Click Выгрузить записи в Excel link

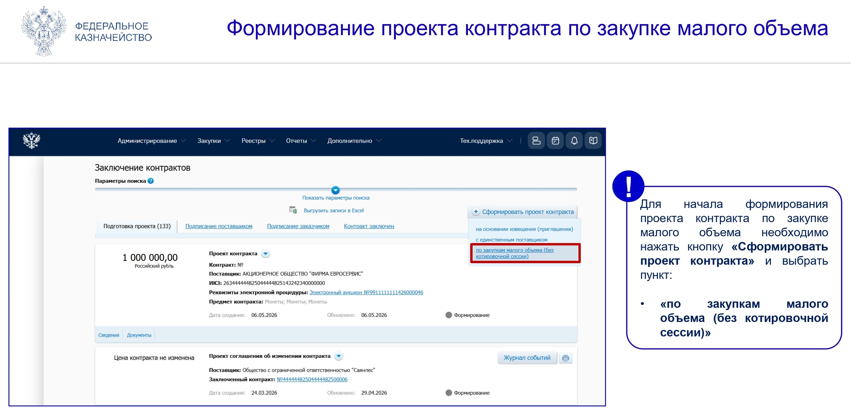point(333,210)
